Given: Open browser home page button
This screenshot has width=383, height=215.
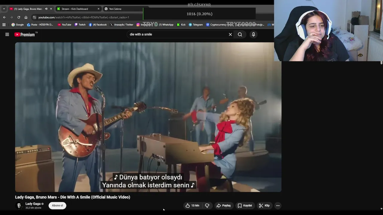Looking at the screenshot, I should [x=26, y=17].
